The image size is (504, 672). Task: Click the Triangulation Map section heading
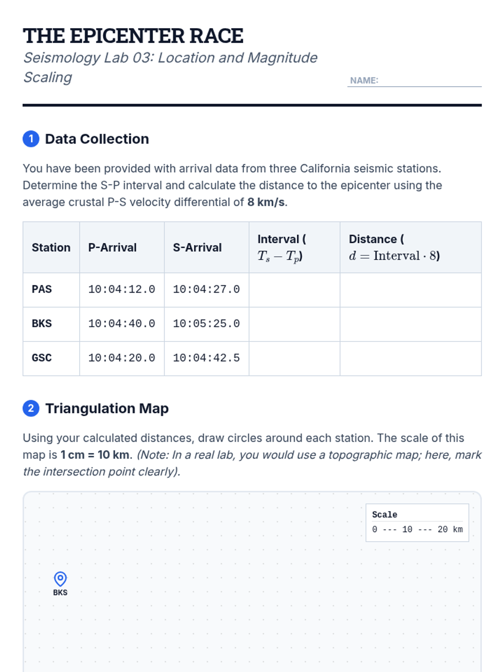point(107,408)
